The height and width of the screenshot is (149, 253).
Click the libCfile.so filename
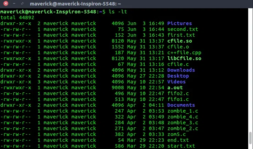(x=184, y=58)
